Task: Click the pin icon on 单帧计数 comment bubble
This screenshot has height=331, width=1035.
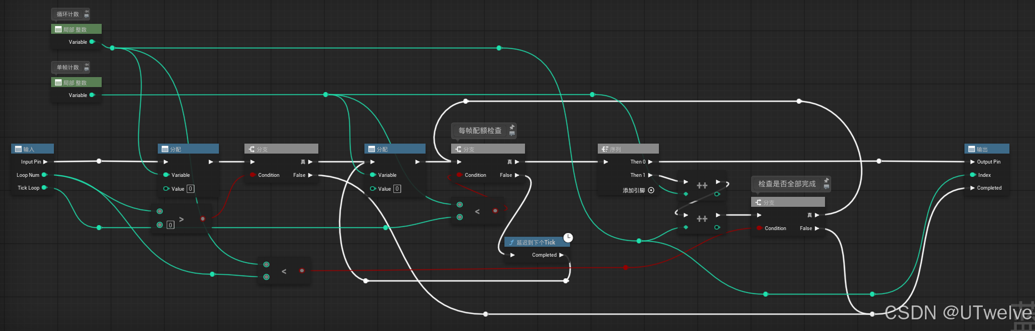Action: click(x=87, y=64)
